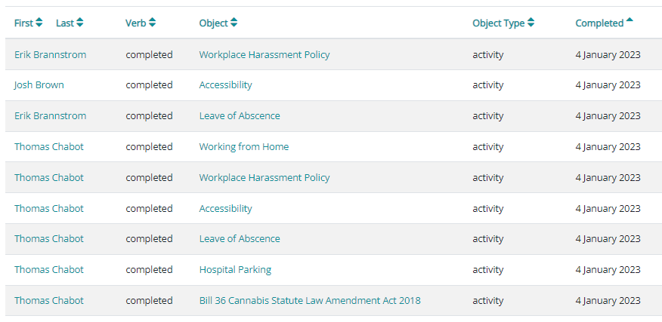This screenshot has height=322, width=662.
Task: Open Josh Brown's user profile link
Action: pyautogui.click(x=39, y=85)
